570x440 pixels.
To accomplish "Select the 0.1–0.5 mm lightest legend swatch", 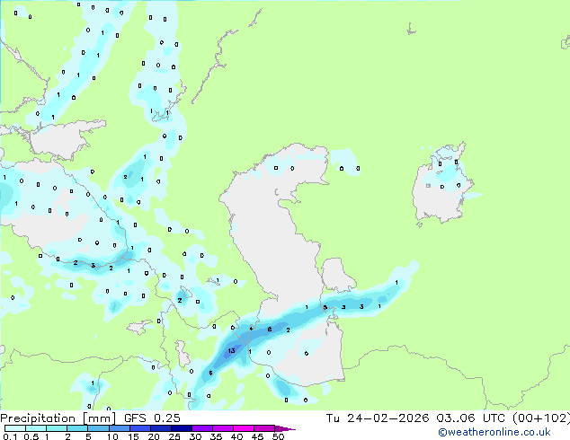I will 15,428.
